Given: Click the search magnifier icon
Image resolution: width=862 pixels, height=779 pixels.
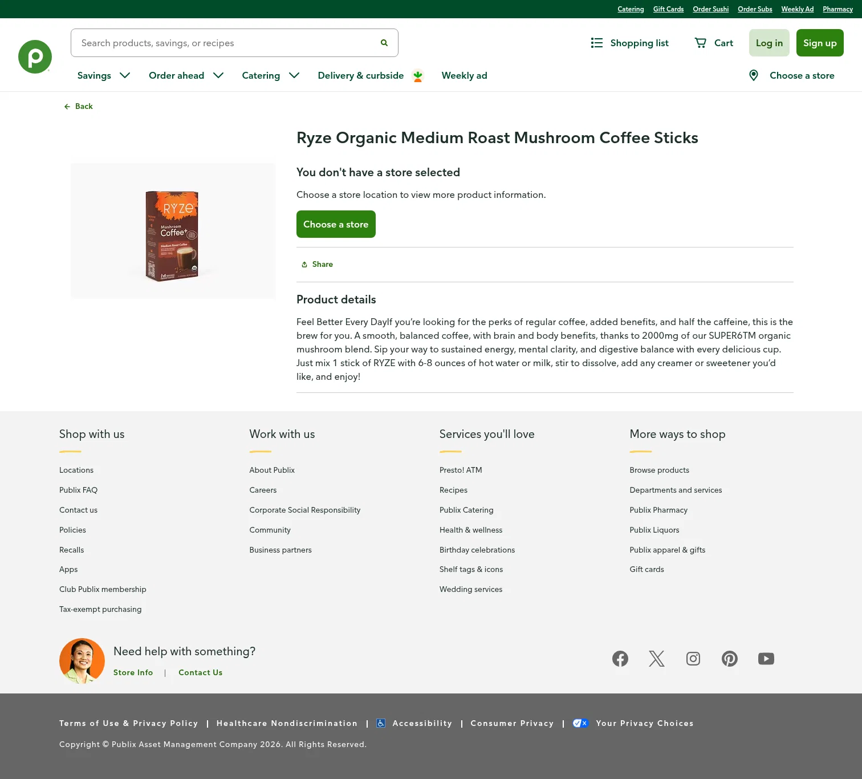Looking at the screenshot, I should click(x=384, y=43).
